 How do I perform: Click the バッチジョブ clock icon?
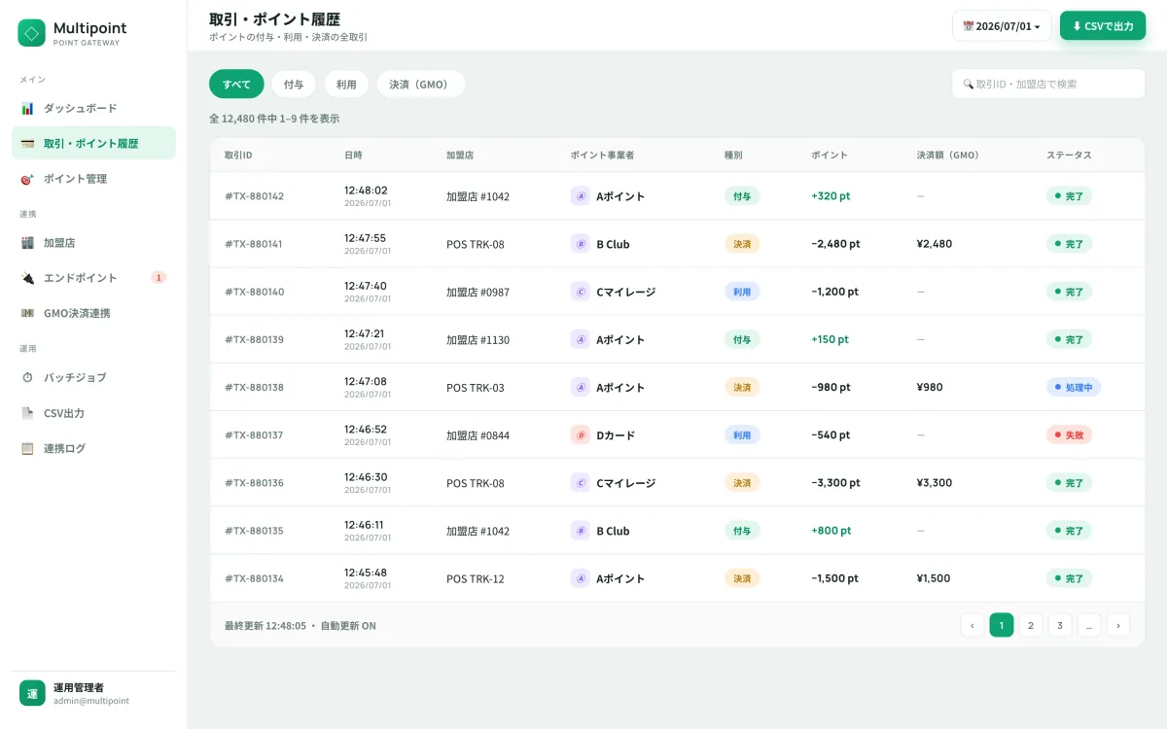[x=27, y=377]
